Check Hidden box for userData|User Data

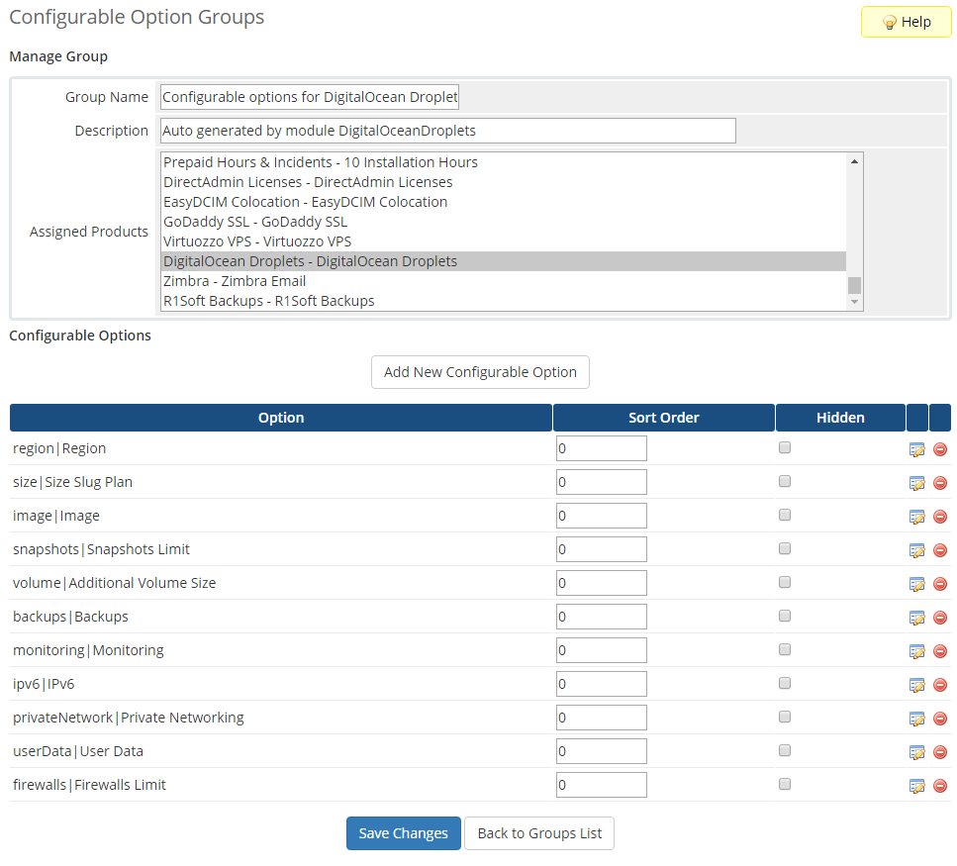(785, 749)
